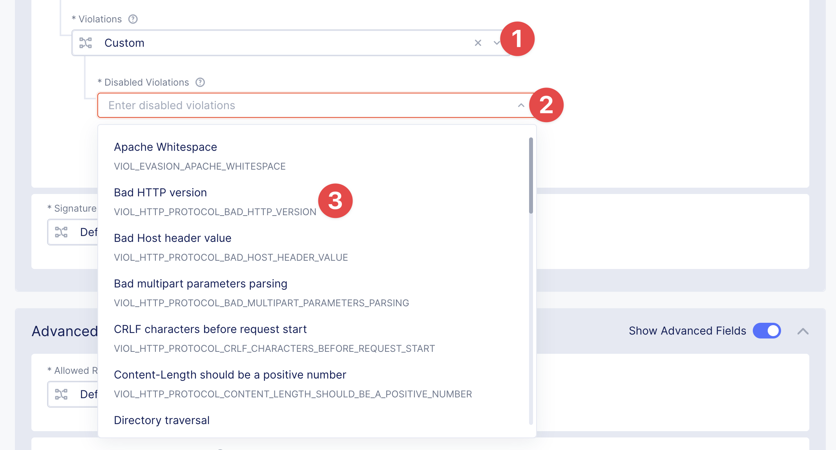Clear the Custom violations selection
The width and height of the screenshot is (836, 450).
478,43
